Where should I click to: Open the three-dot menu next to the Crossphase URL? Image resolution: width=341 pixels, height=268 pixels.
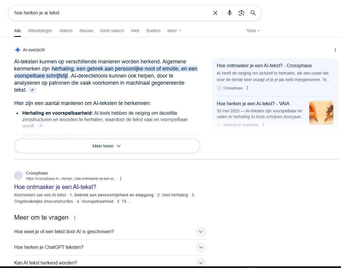click(x=121, y=178)
